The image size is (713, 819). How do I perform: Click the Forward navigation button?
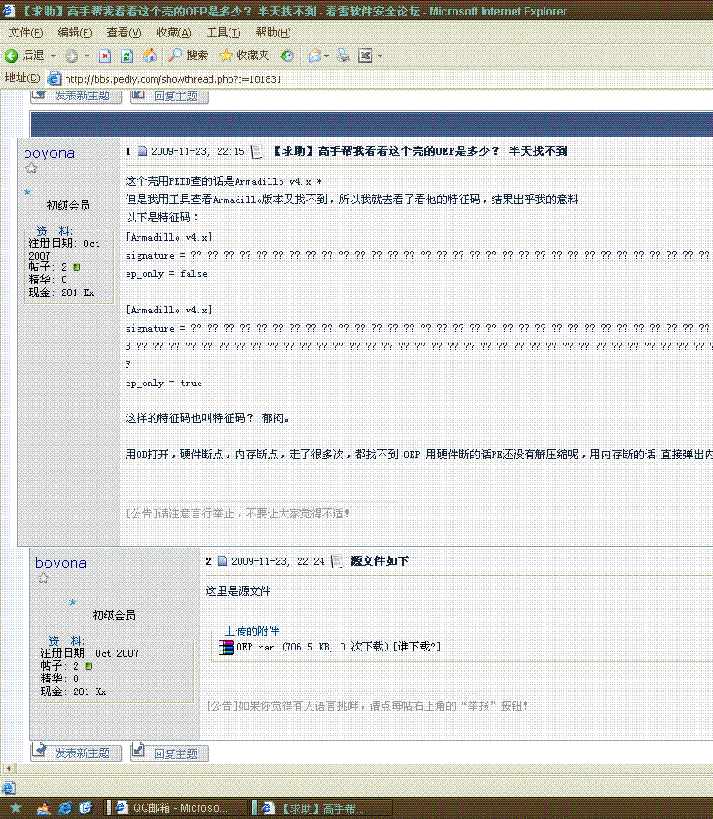click(72, 56)
